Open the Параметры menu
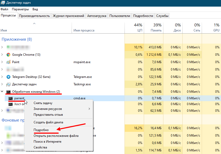Viewport: 221px width, 154px height. 20,9
